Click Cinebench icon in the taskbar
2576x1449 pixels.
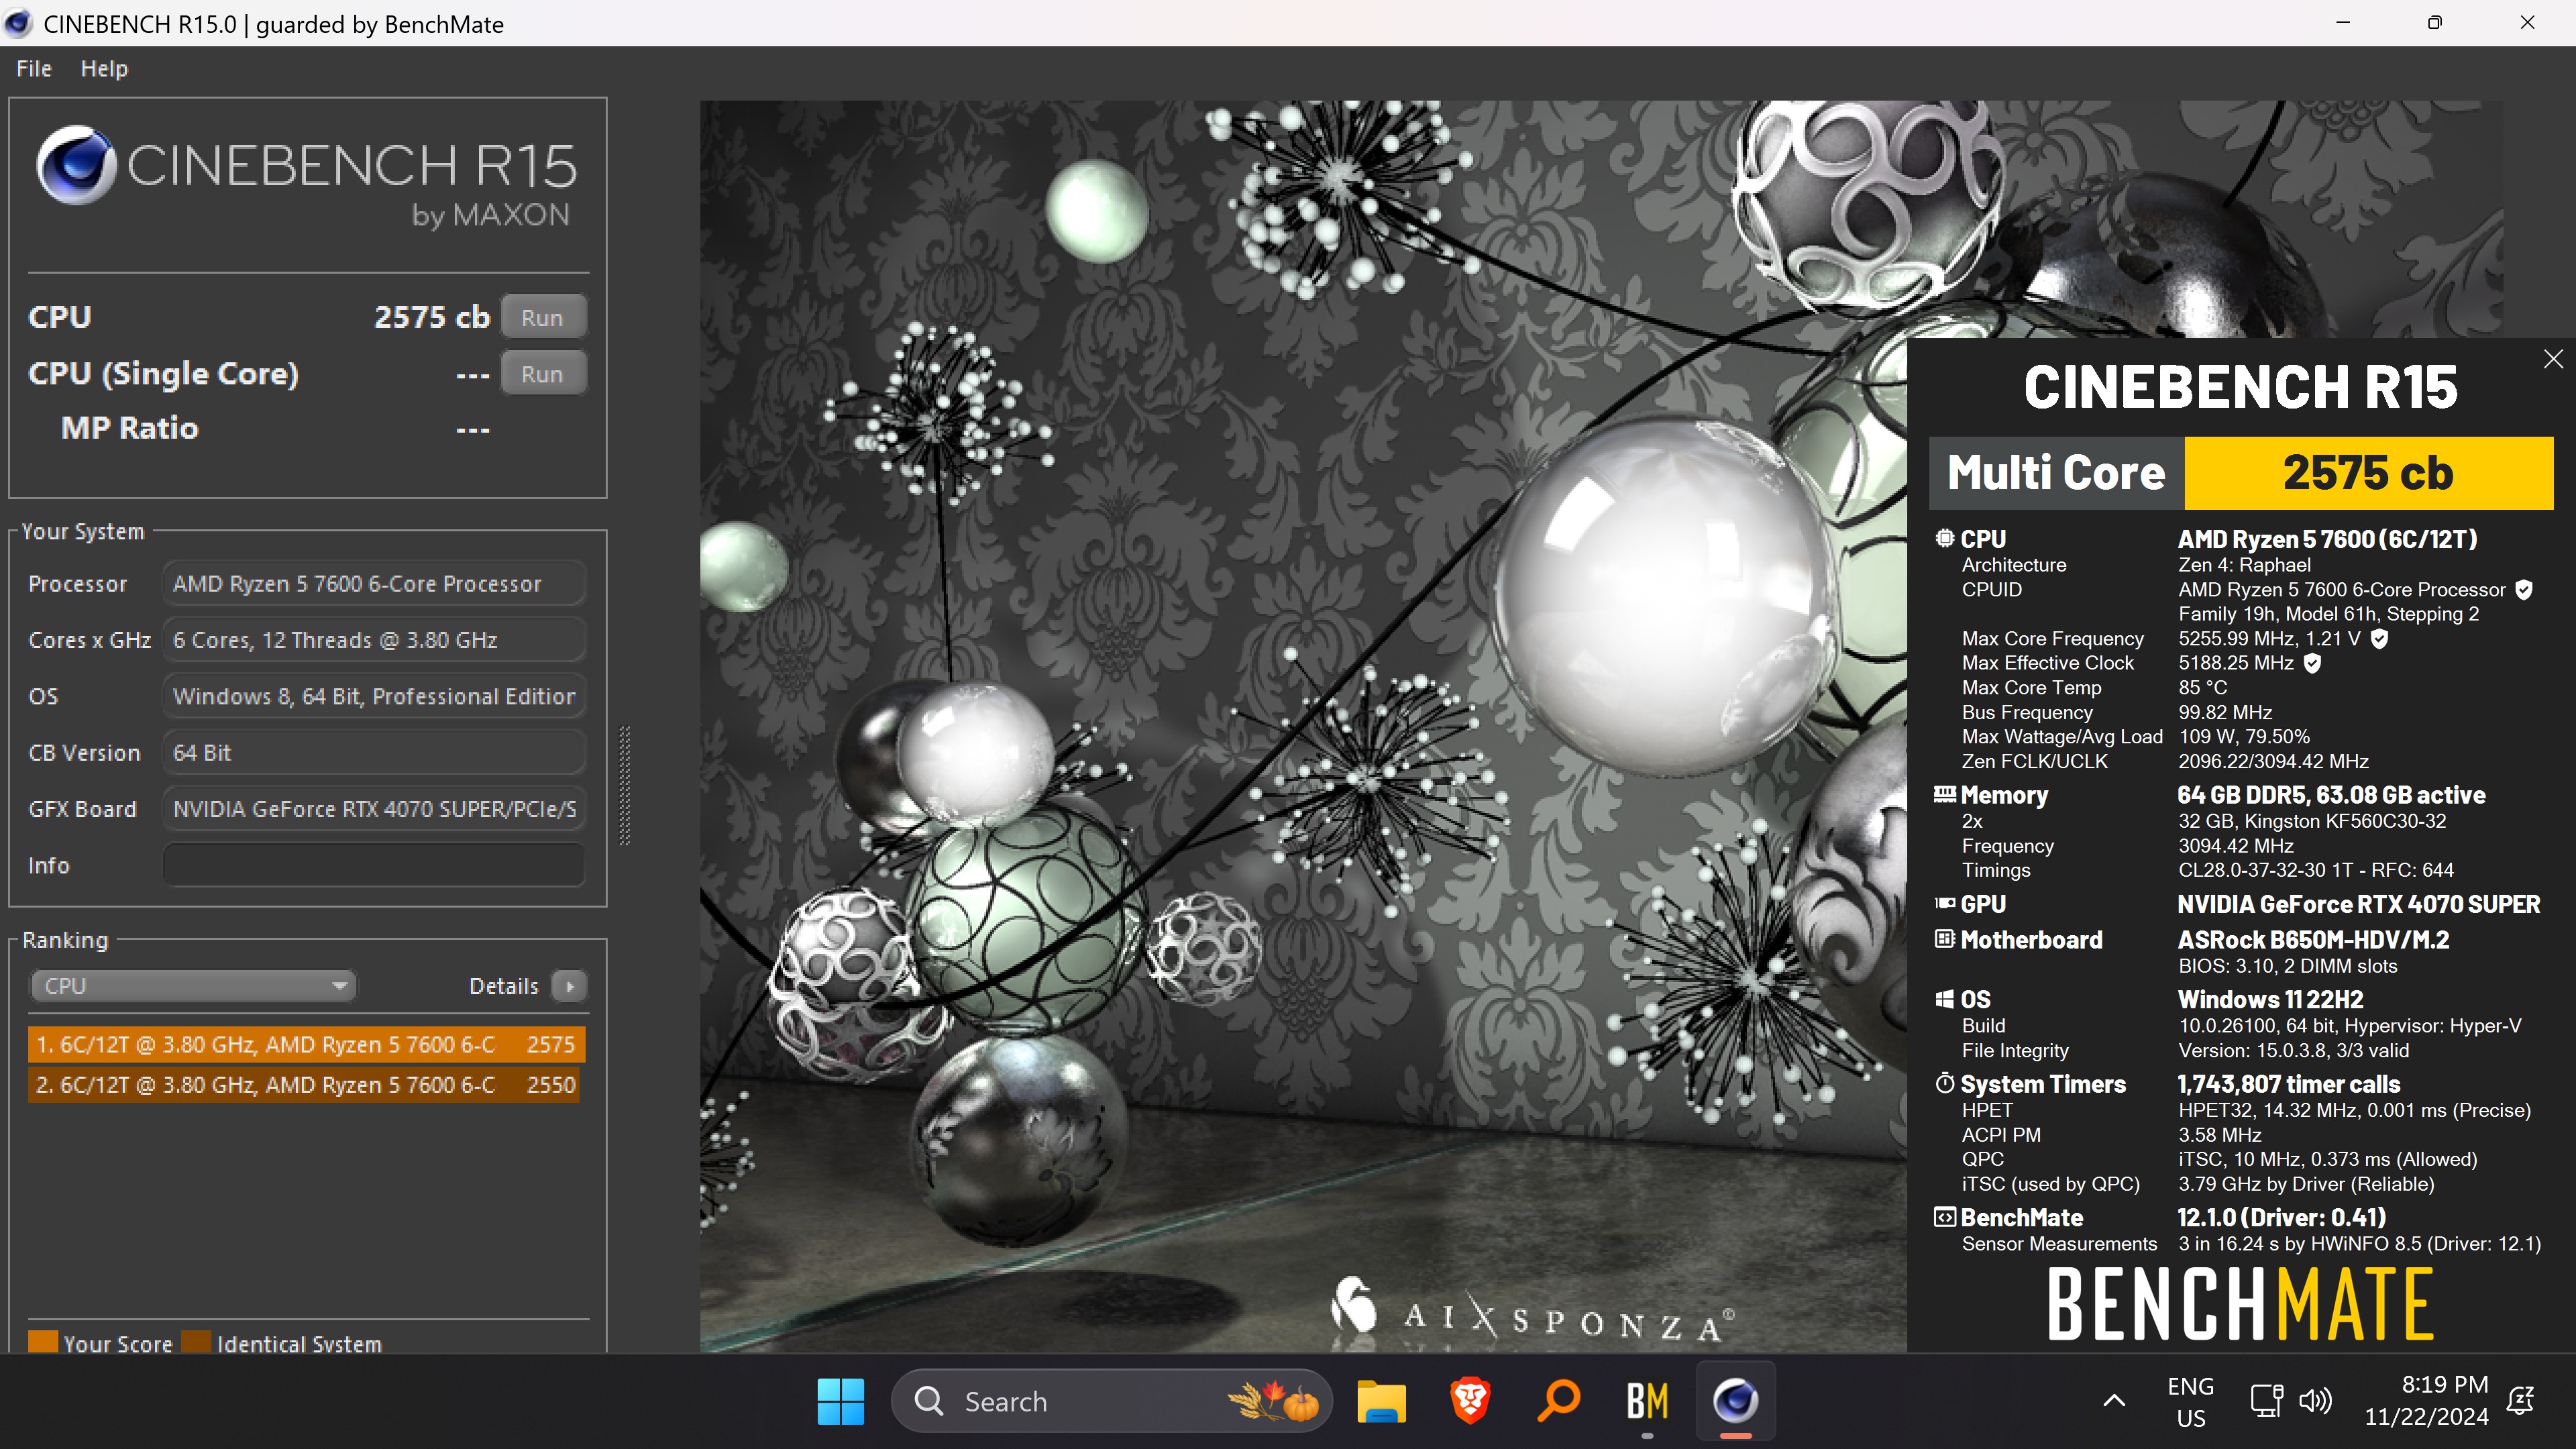[x=1735, y=1402]
